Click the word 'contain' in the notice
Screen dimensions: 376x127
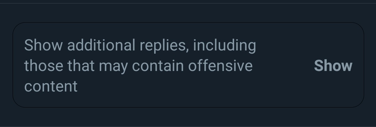pyautogui.click(x=158, y=66)
